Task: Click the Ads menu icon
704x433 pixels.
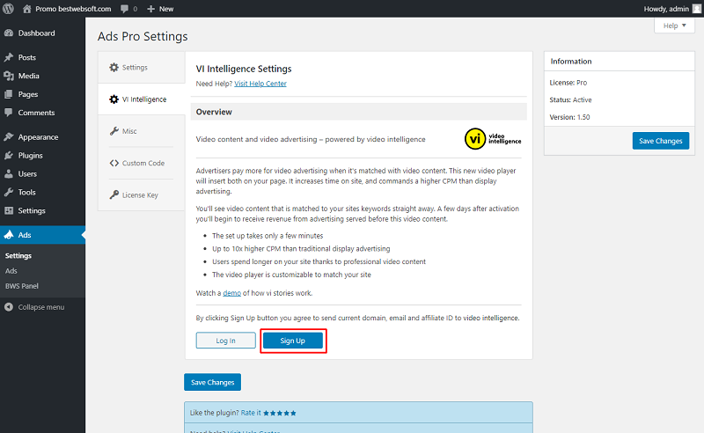Action: (9, 235)
